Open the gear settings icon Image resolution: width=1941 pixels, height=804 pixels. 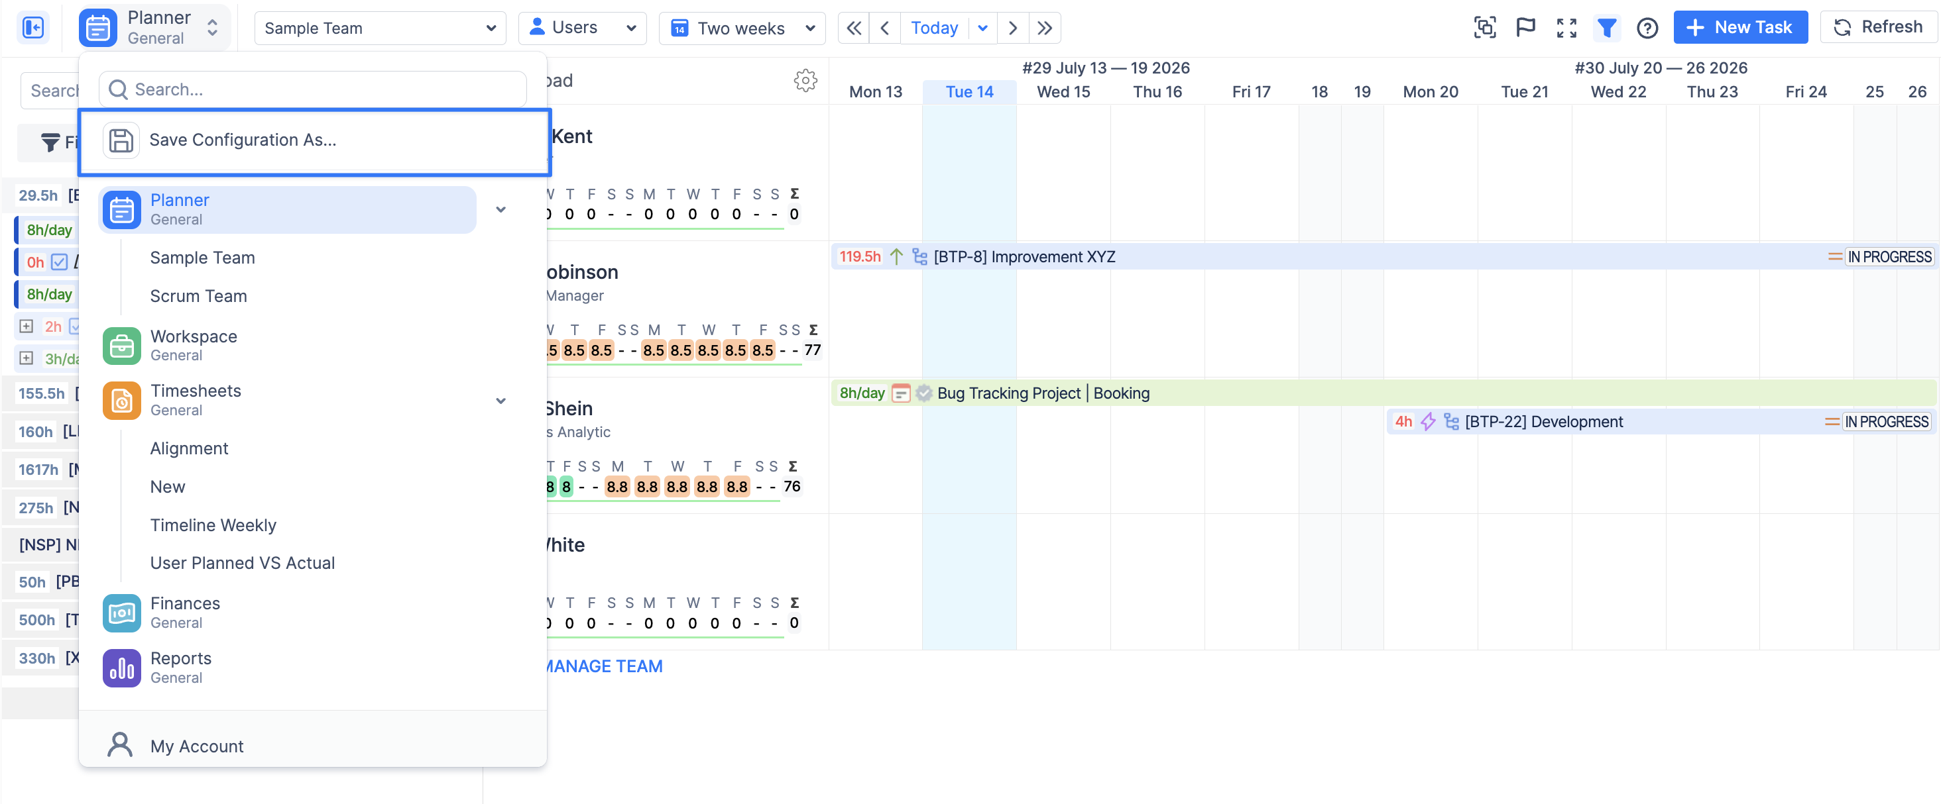coord(805,81)
